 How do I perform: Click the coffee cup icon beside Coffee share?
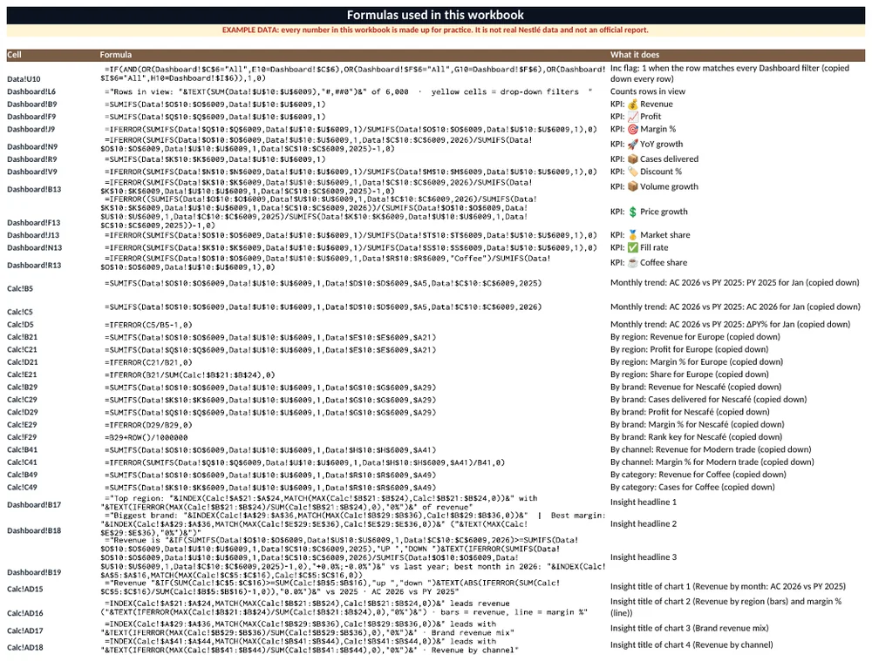[632, 263]
